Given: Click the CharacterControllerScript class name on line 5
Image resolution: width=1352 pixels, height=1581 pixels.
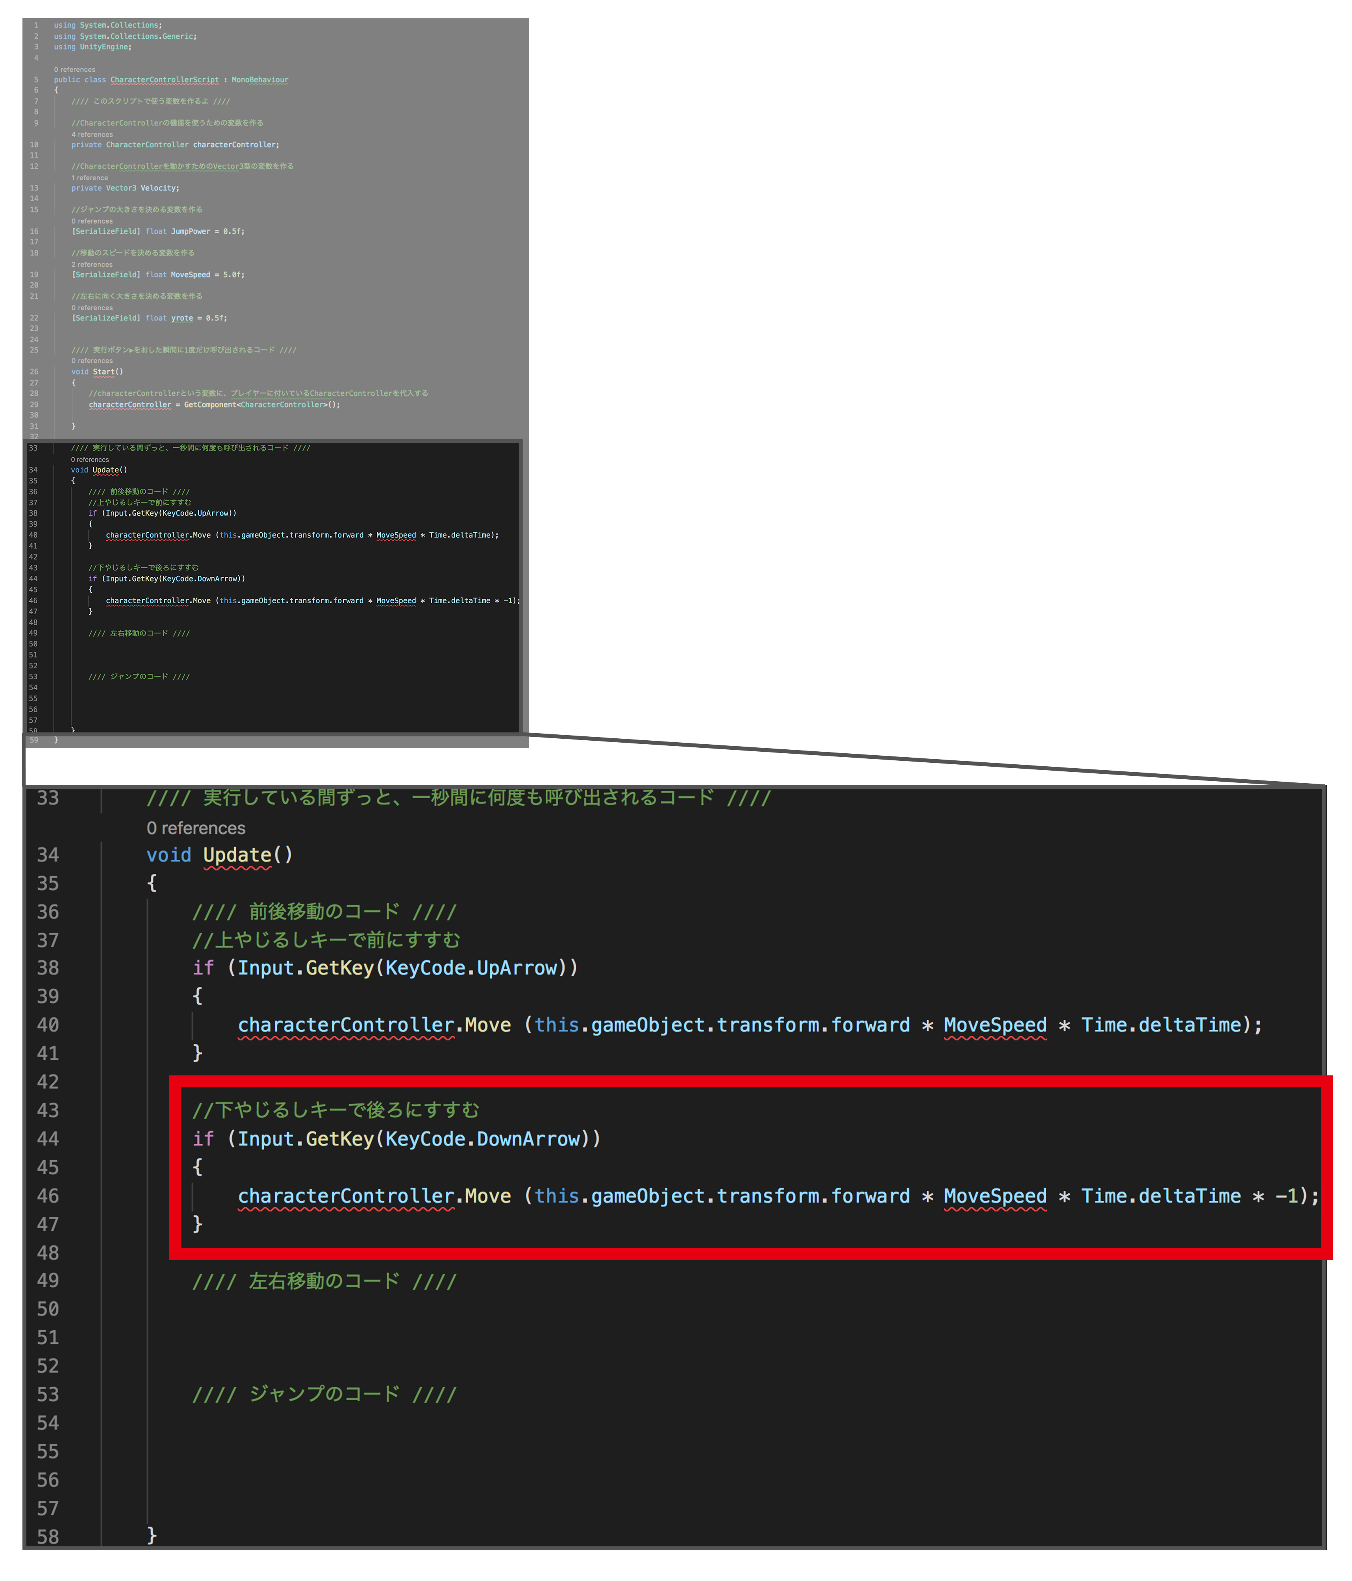Looking at the screenshot, I should click(164, 80).
